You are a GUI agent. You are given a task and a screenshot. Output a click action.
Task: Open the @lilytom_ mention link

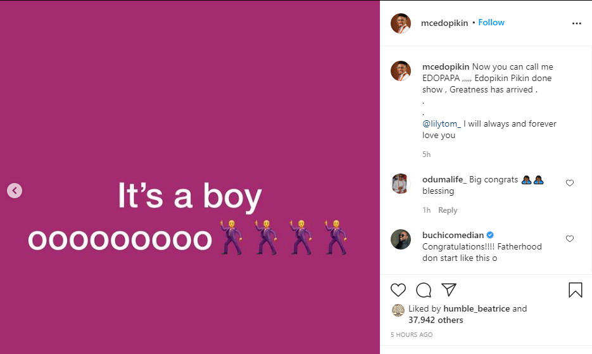442,123
